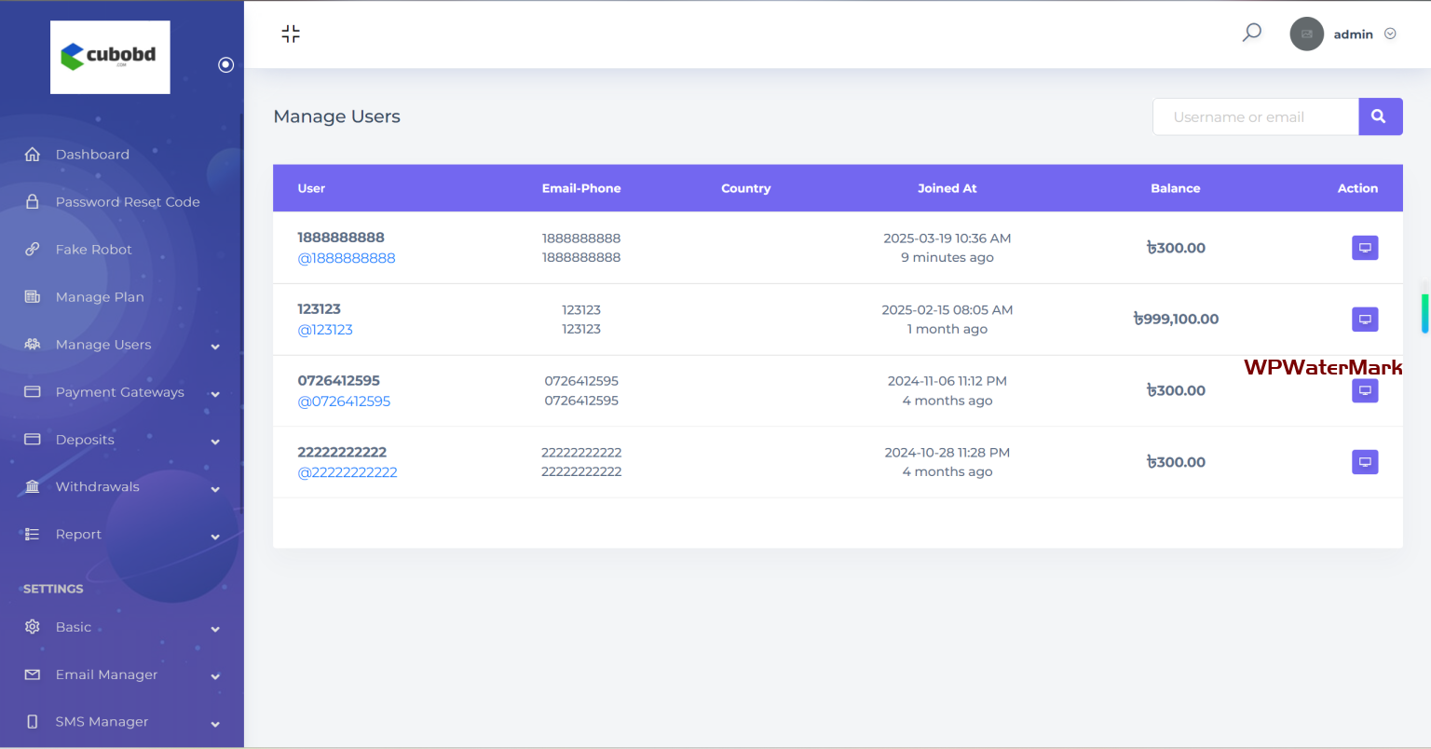Click action monitor icon for user 22222222222
Screen dimensions: 1431x749
coord(1365,462)
